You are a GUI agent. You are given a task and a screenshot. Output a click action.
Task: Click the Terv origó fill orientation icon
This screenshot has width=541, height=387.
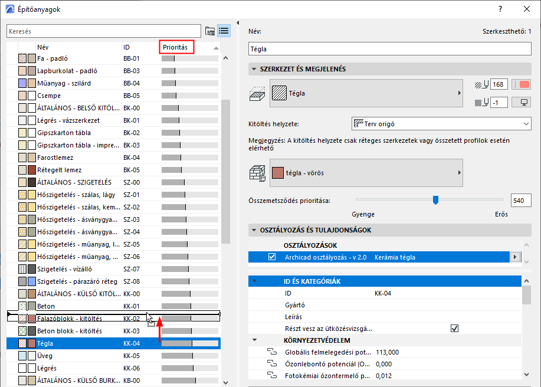coord(359,123)
